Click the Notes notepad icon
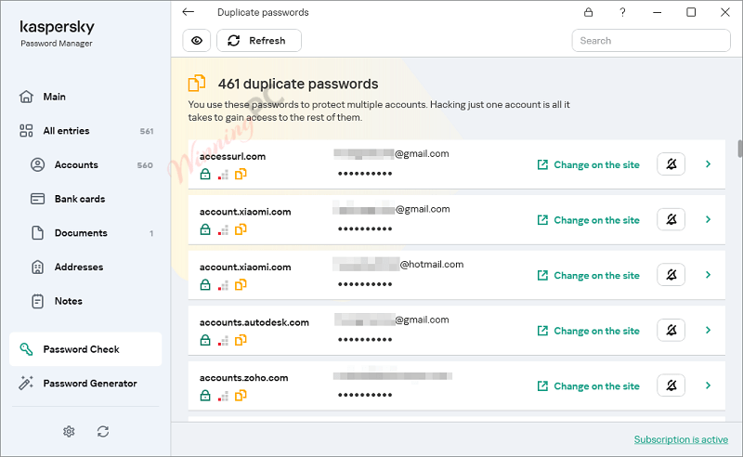Image resolution: width=743 pixels, height=457 pixels. 37,302
